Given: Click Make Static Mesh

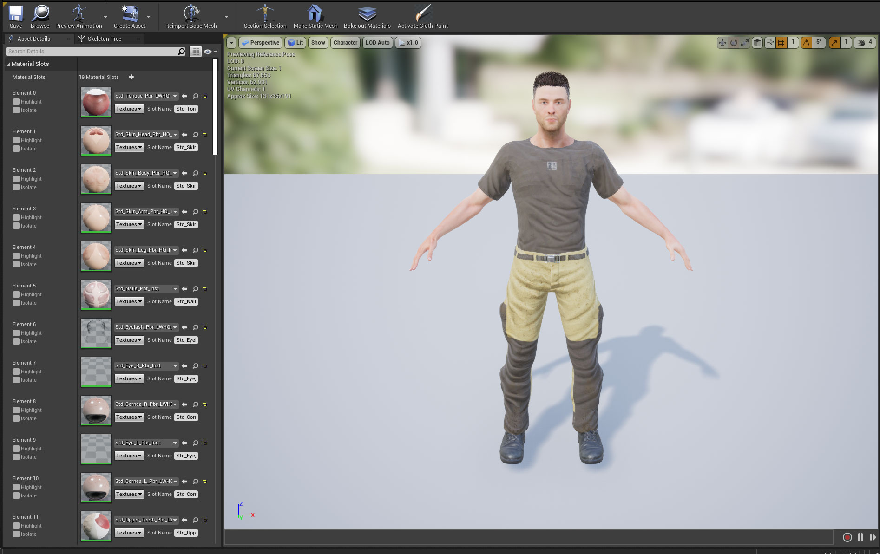Looking at the screenshot, I should (315, 17).
